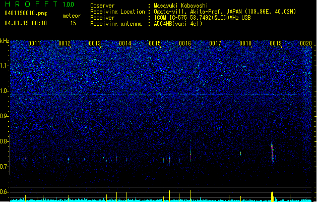Click the Receiving antenna label

point(116,24)
